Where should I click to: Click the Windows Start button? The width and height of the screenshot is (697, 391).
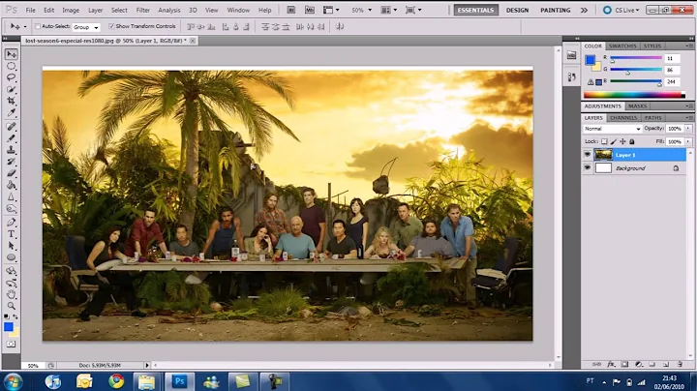[x=12, y=381]
